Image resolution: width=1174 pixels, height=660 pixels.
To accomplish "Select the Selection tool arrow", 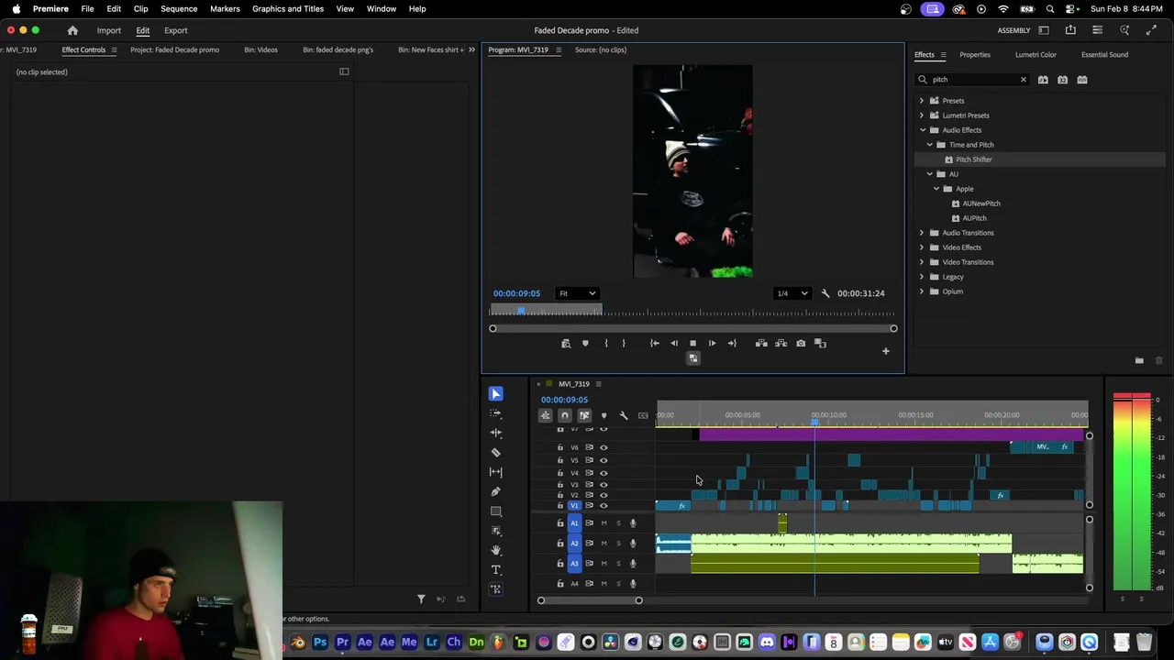I will 495,393.
